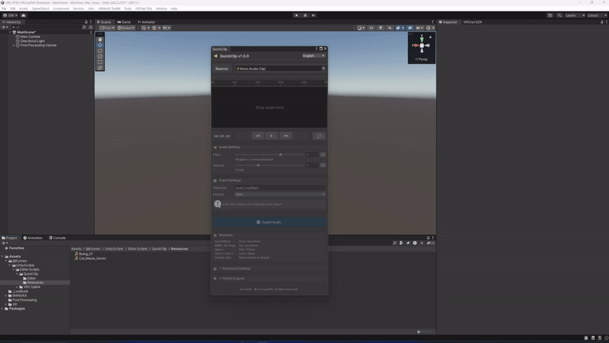Skip to end in QuickClip player
Image resolution: width=609 pixels, height=343 pixels.
click(286, 136)
